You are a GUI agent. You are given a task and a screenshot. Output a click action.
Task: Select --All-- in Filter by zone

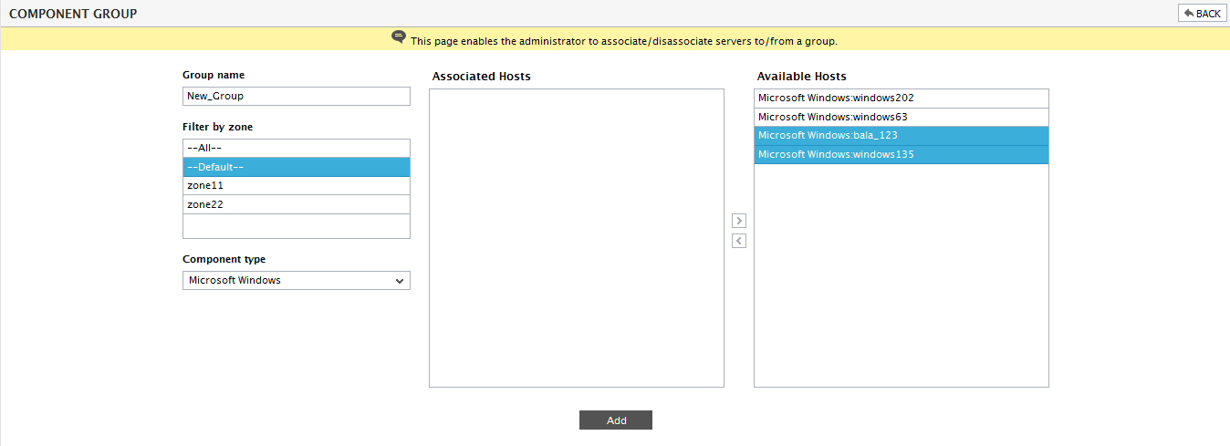[297, 148]
